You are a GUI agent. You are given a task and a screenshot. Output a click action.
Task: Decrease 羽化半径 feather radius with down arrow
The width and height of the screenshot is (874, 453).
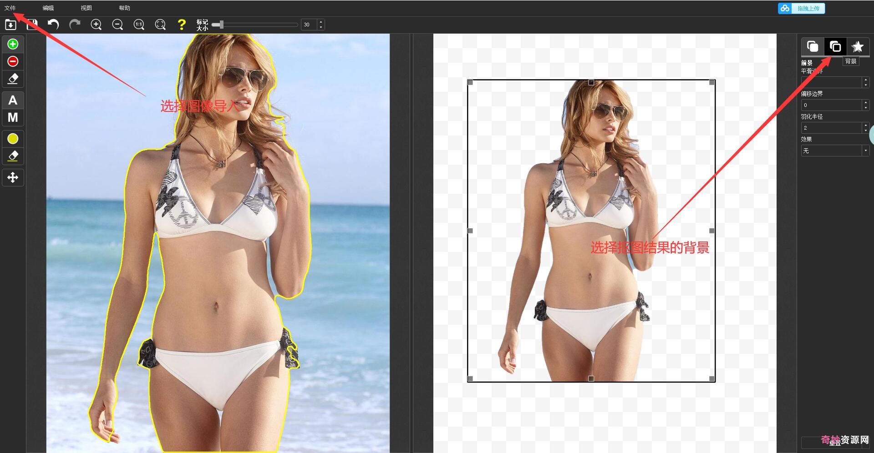(x=866, y=131)
